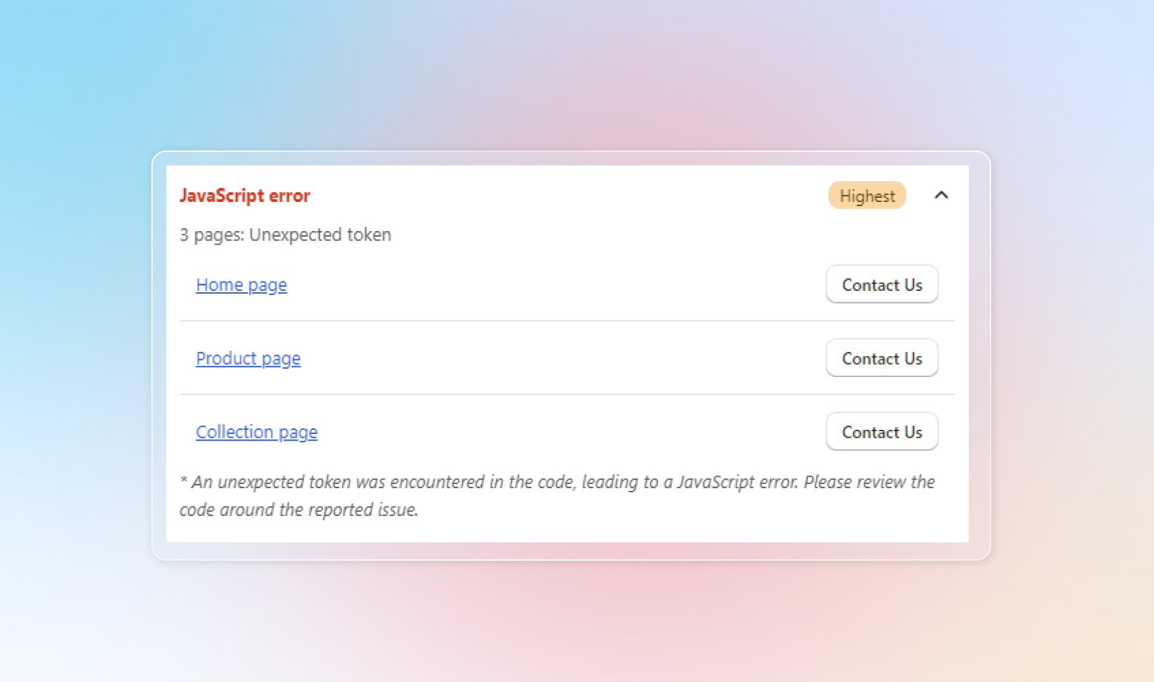Viewport: 1154px width, 682px height.
Task: Click the divider below Home page row
Action: pos(567,321)
